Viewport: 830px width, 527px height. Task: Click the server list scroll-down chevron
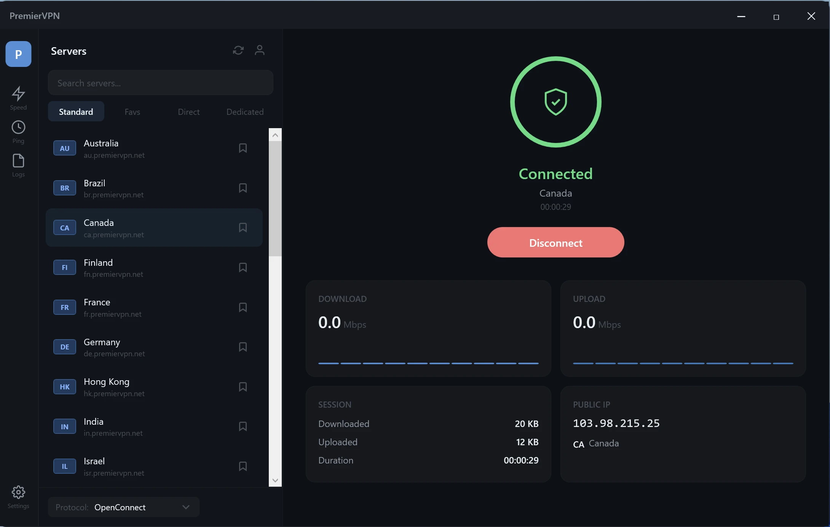275,481
